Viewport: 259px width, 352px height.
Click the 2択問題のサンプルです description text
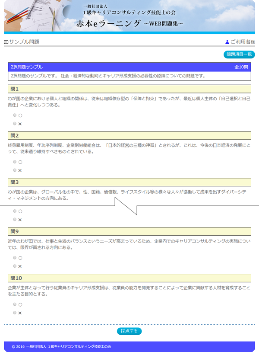pyautogui.click(x=108, y=76)
